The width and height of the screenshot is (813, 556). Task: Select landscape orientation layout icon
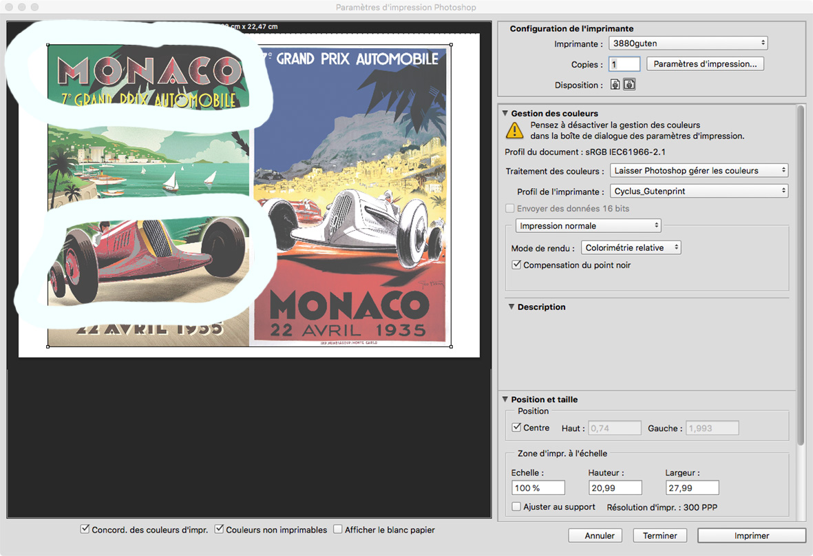point(629,85)
